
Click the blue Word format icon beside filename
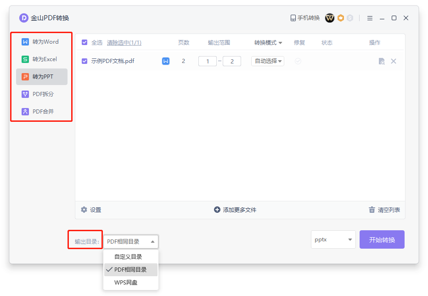(x=166, y=61)
